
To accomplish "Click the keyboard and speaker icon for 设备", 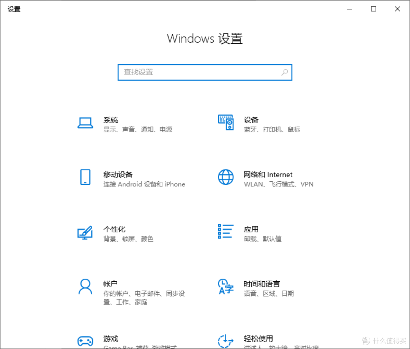I will point(225,122).
